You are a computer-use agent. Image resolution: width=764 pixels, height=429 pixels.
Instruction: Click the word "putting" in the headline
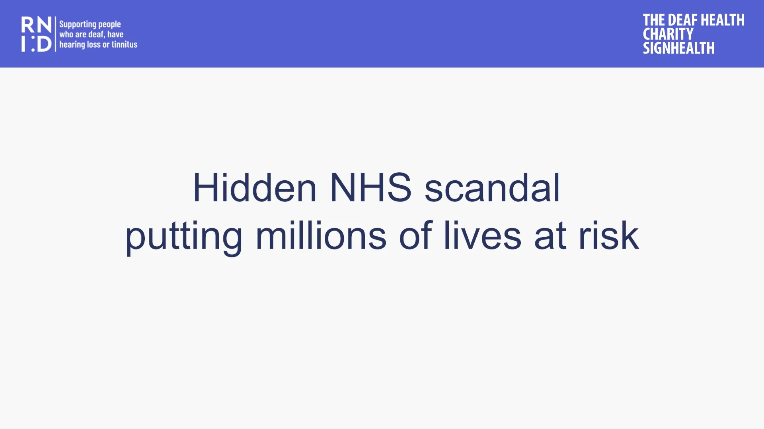[x=184, y=236]
